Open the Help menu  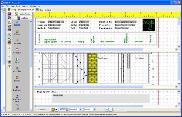coord(39,6)
